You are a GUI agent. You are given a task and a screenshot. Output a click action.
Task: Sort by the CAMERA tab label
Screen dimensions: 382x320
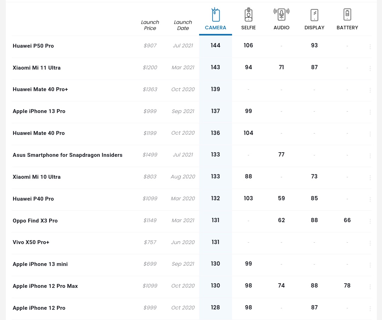(x=215, y=28)
